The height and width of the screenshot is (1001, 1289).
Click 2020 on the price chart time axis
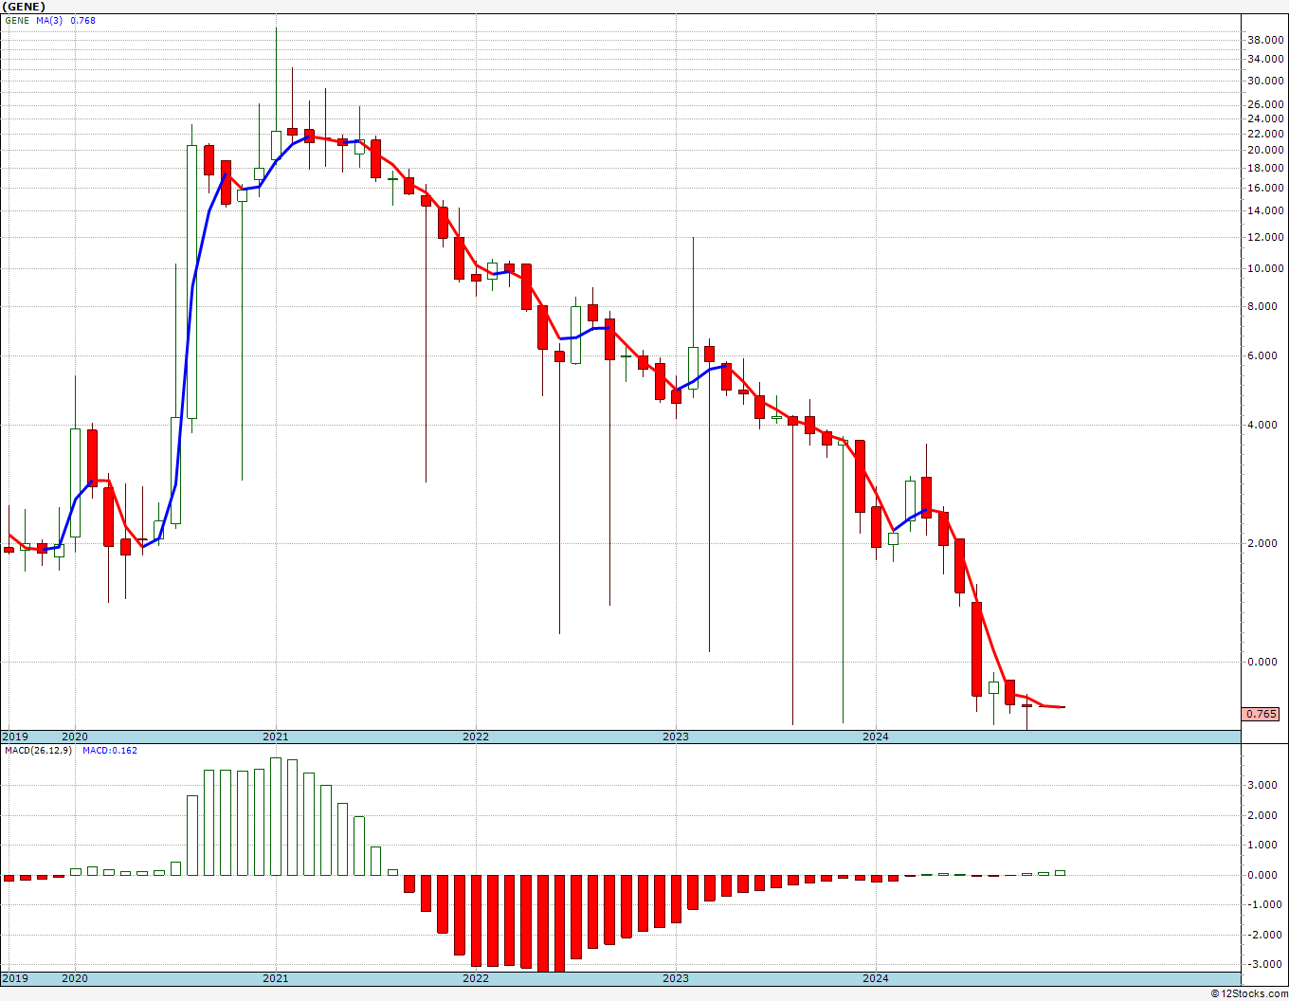point(75,737)
